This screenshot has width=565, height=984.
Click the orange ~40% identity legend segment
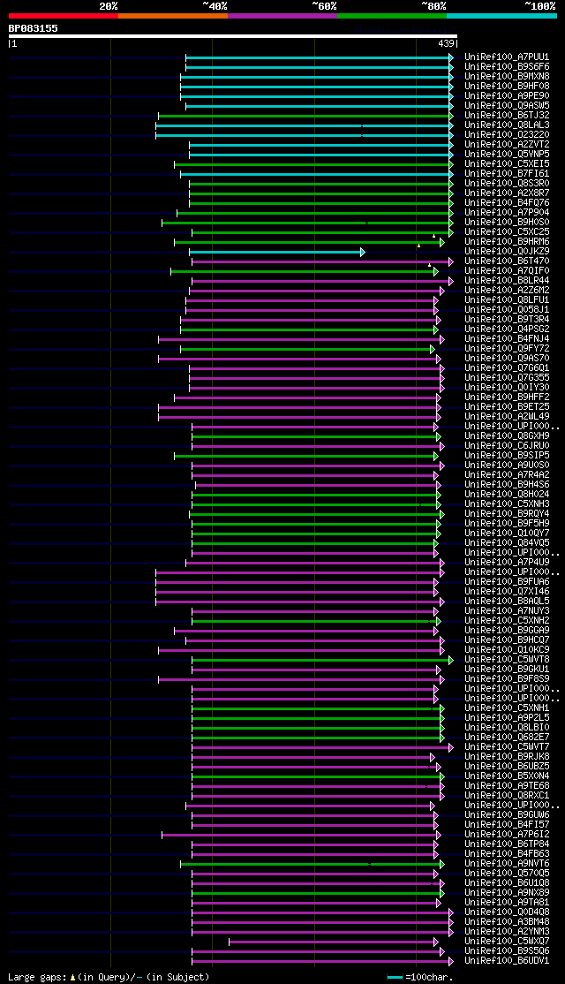(x=173, y=16)
